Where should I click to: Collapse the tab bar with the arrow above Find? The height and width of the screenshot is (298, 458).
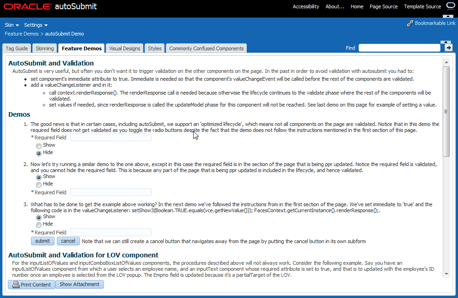pos(446,42)
